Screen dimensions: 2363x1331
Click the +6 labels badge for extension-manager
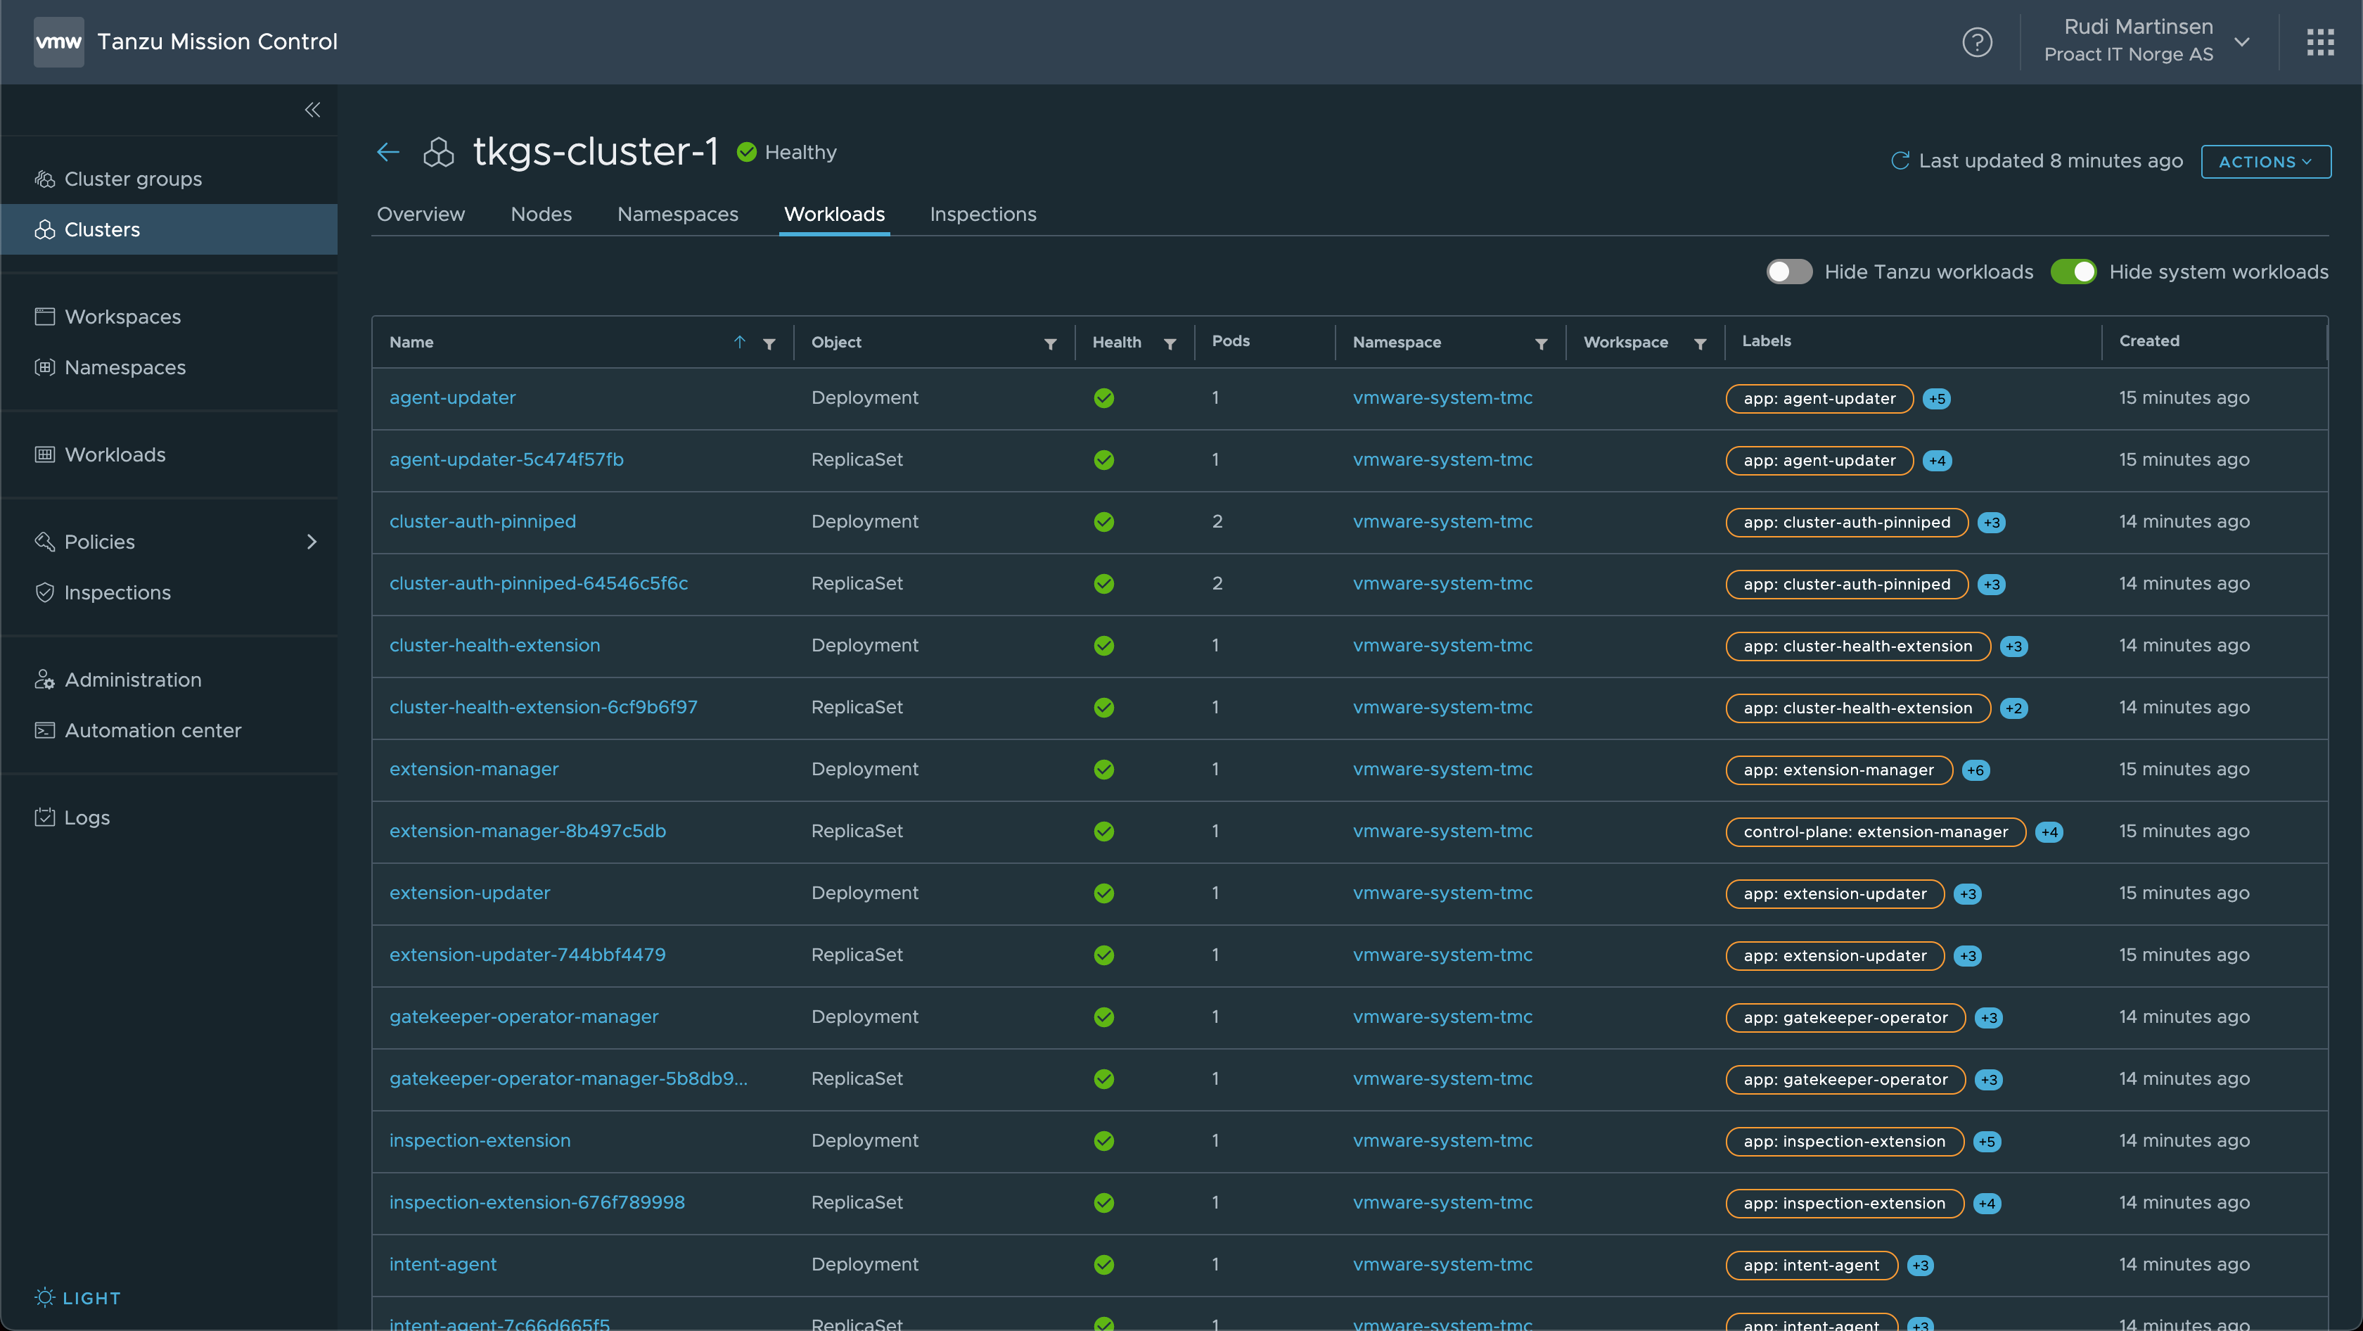(1976, 770)
